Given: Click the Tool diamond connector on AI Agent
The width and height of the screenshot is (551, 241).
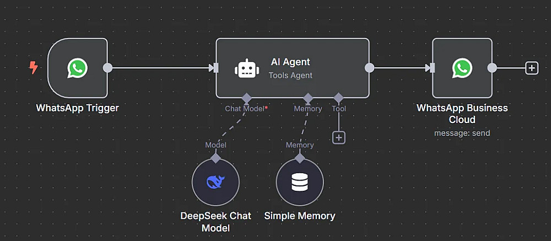Looking at the screenshot, I should [x=338, y=98].
